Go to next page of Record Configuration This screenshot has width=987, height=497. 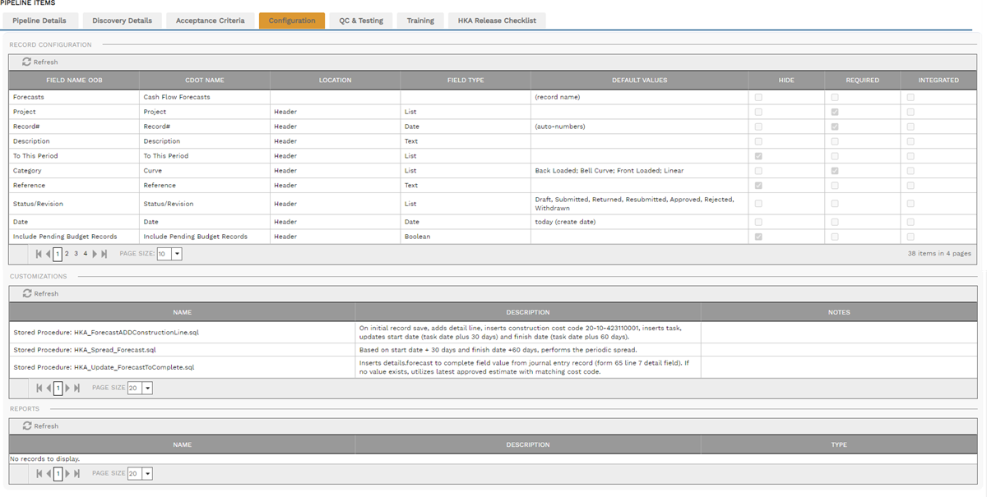(x=95, y=254)
